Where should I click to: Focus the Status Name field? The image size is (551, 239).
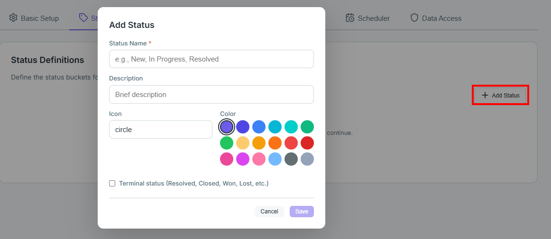coord(211,59)
